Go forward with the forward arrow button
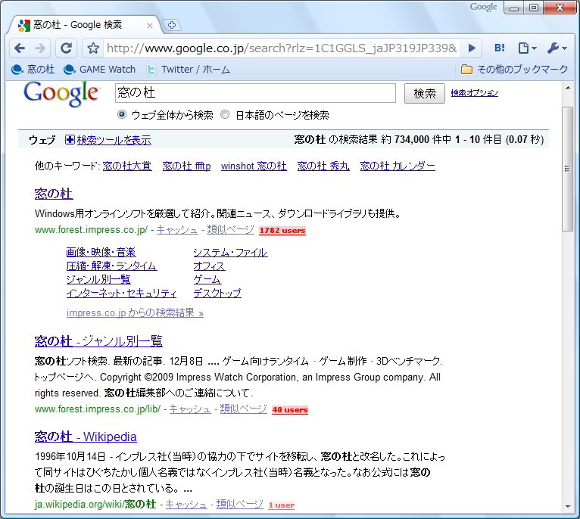 [x=39, y=48]
